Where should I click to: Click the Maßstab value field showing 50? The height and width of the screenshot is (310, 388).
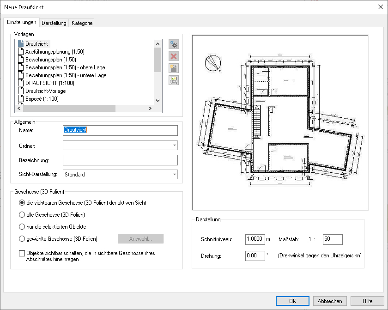click(333, 239)
